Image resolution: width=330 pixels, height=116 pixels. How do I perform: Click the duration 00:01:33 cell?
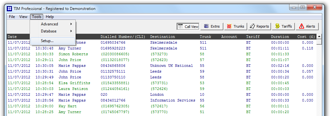(280, 54)
